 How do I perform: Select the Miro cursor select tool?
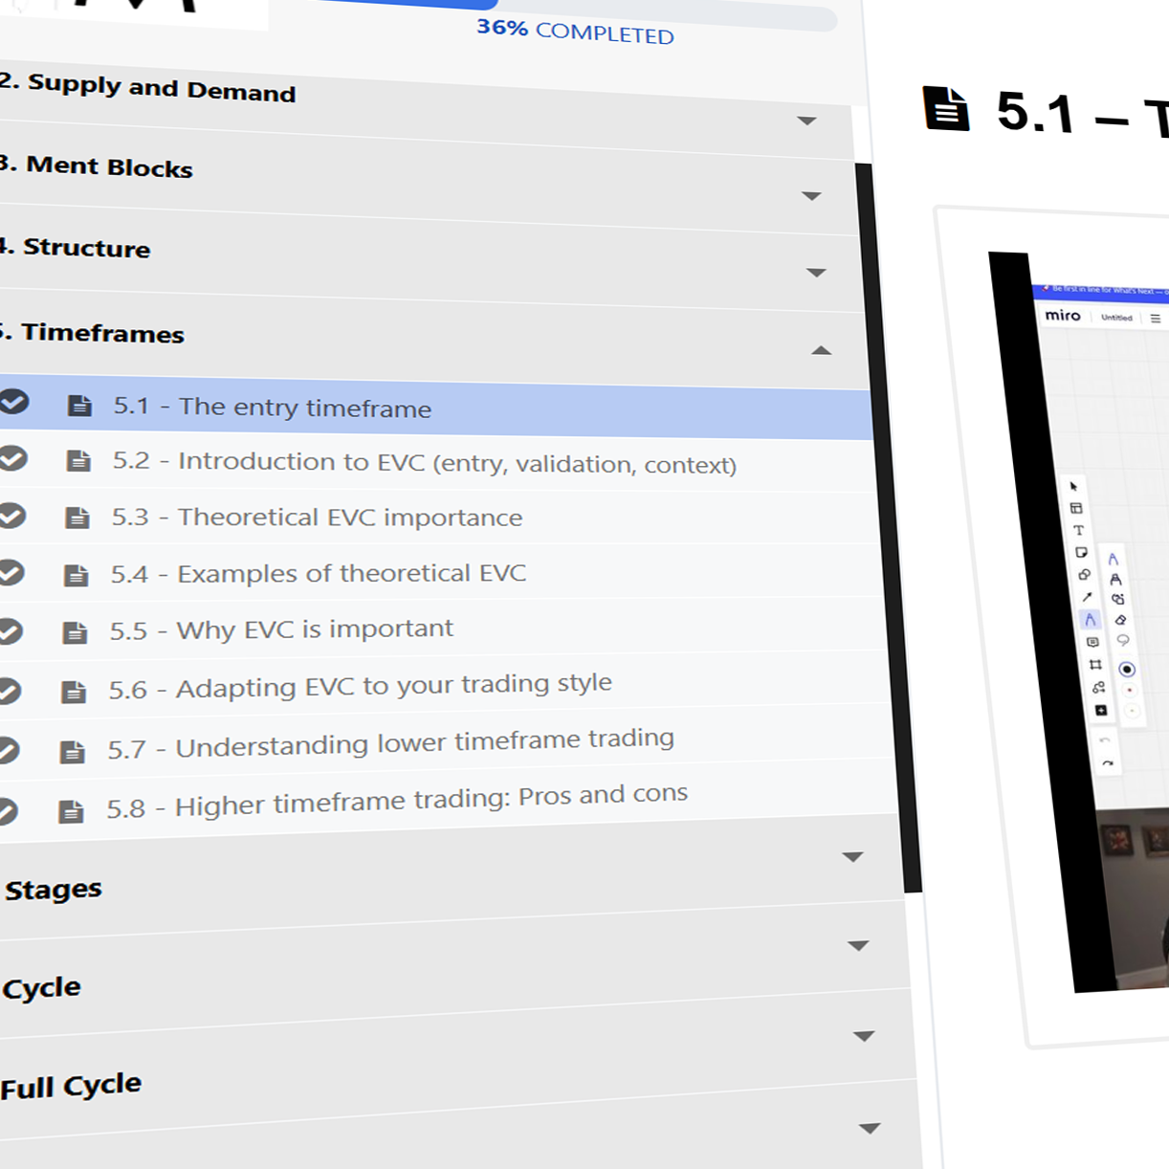coord(1073,486)
